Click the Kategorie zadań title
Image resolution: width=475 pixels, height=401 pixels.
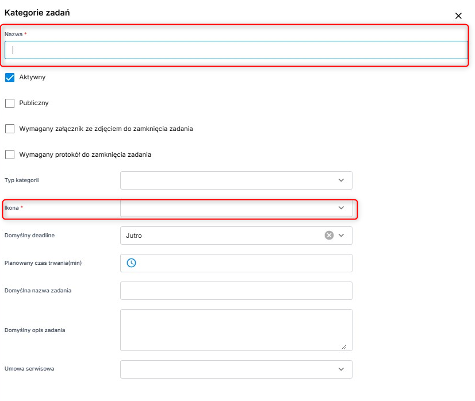tap(37, 13)
